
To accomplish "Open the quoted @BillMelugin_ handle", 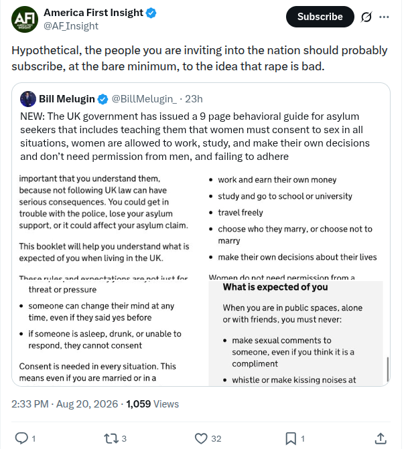I will [x=144, y=99].
